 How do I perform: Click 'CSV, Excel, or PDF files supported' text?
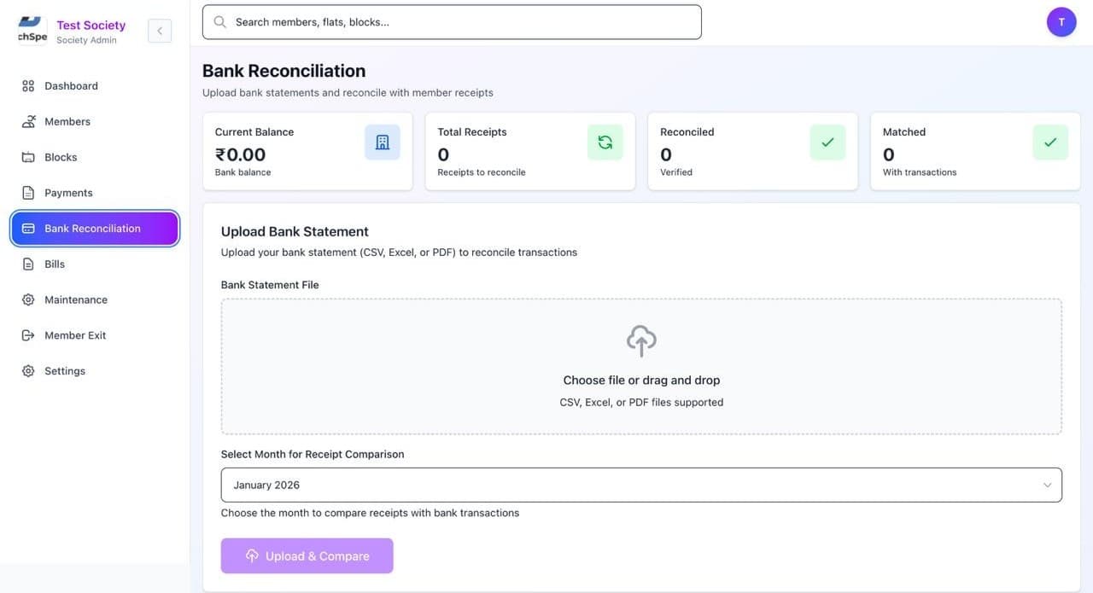(x=641, y=403)
